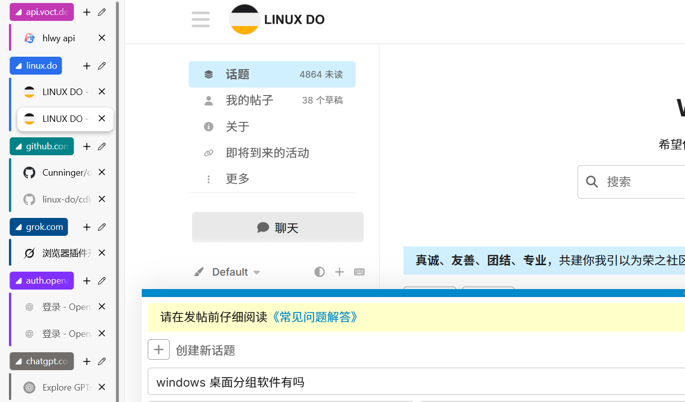Click the topic title input field
This screenshot has width=685, height=402.
pyautogui.click(x=416, y=382)
